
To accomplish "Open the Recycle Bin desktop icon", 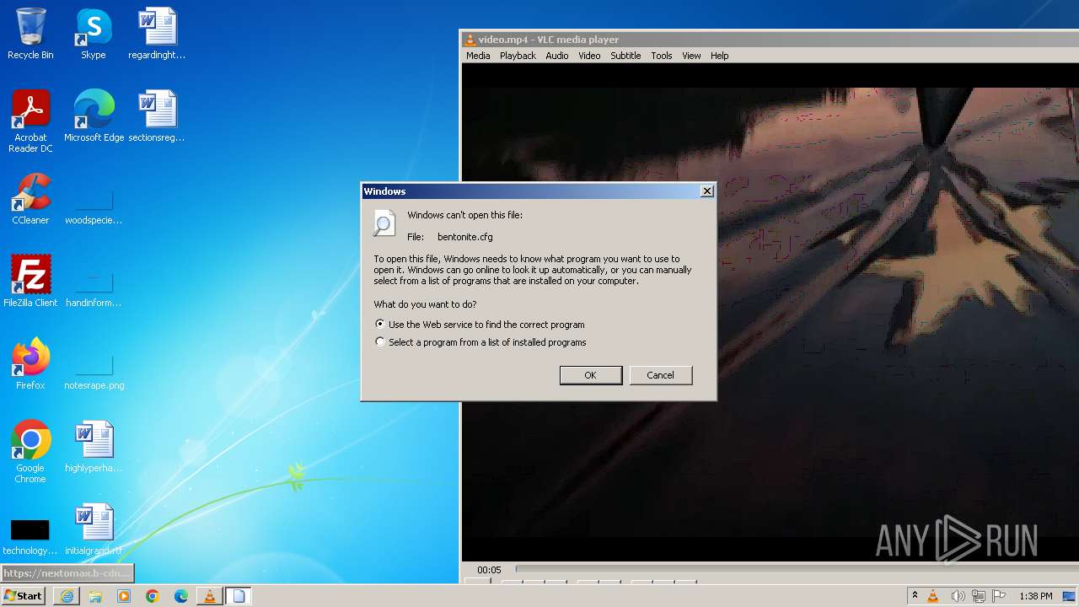I will click(30, 35).
